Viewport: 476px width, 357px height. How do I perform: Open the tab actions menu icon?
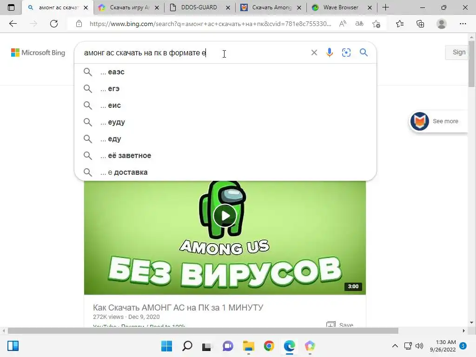[x=11, y=7]
